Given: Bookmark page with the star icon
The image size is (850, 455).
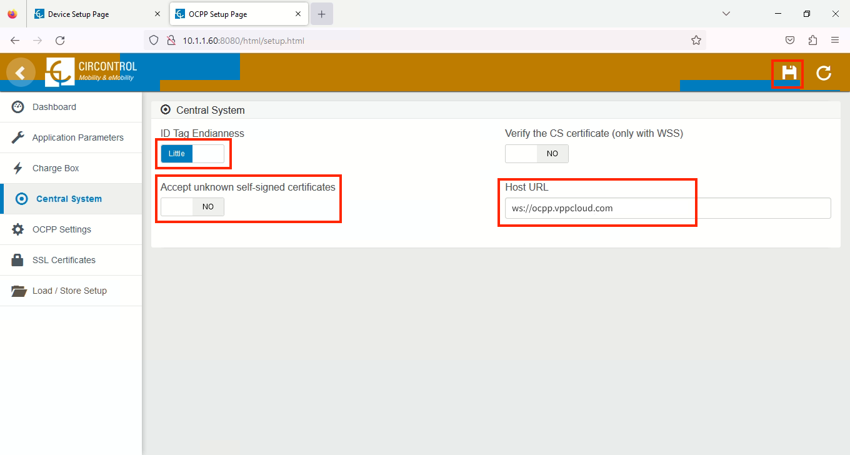Looking at the screenshot, I should click(x=696, y=40).
